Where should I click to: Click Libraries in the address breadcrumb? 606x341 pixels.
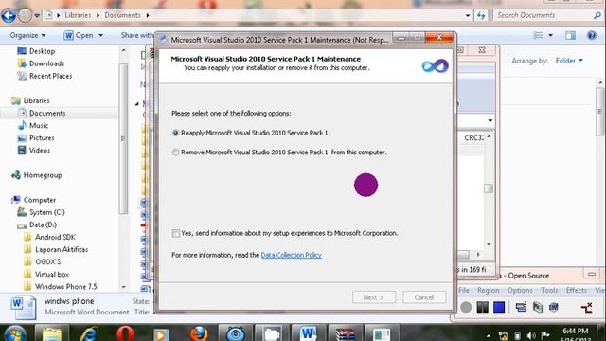[x=78, y=15]
